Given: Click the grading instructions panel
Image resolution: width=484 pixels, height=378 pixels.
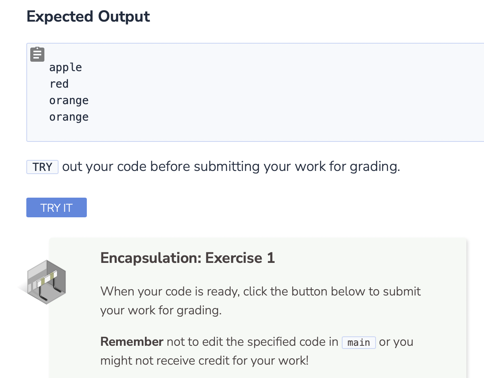Looking at the screenshot, I should coord(258,306).
